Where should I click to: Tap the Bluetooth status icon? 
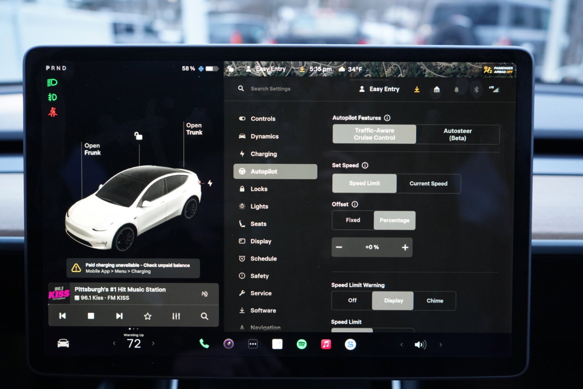(476, 90)
